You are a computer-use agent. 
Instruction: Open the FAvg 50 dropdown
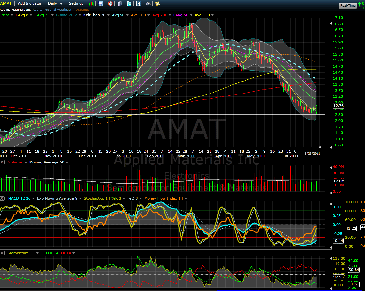click(x=191, y=15)
